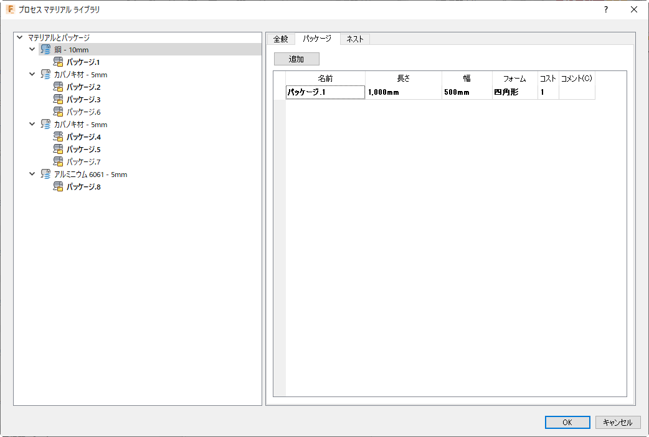Screen dimensions: 649x437
Task: Click the 長さ column header
Action: 404,79
